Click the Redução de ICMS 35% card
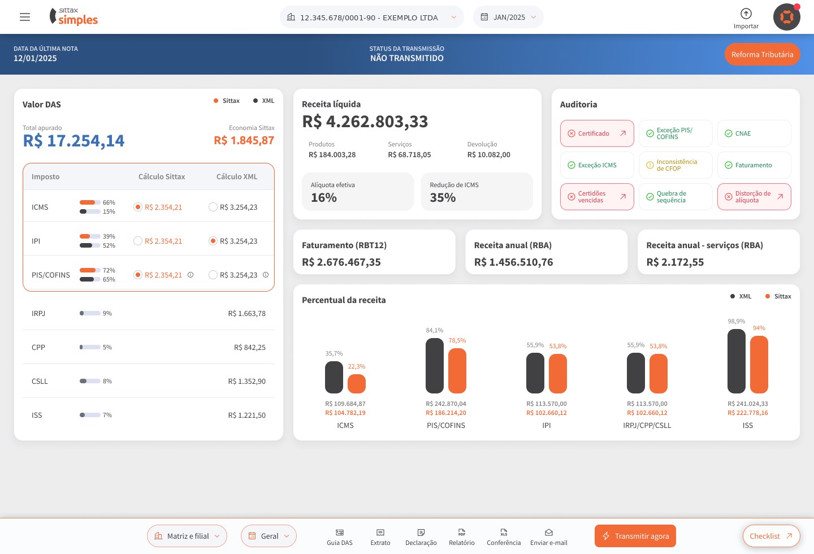This screenshot has height=554, width=814. click(477, 192)
